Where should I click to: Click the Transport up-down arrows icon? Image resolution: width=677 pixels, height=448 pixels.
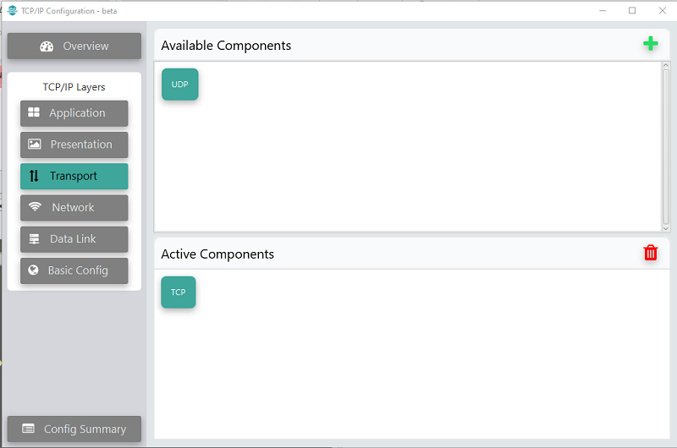pos(34,176)
